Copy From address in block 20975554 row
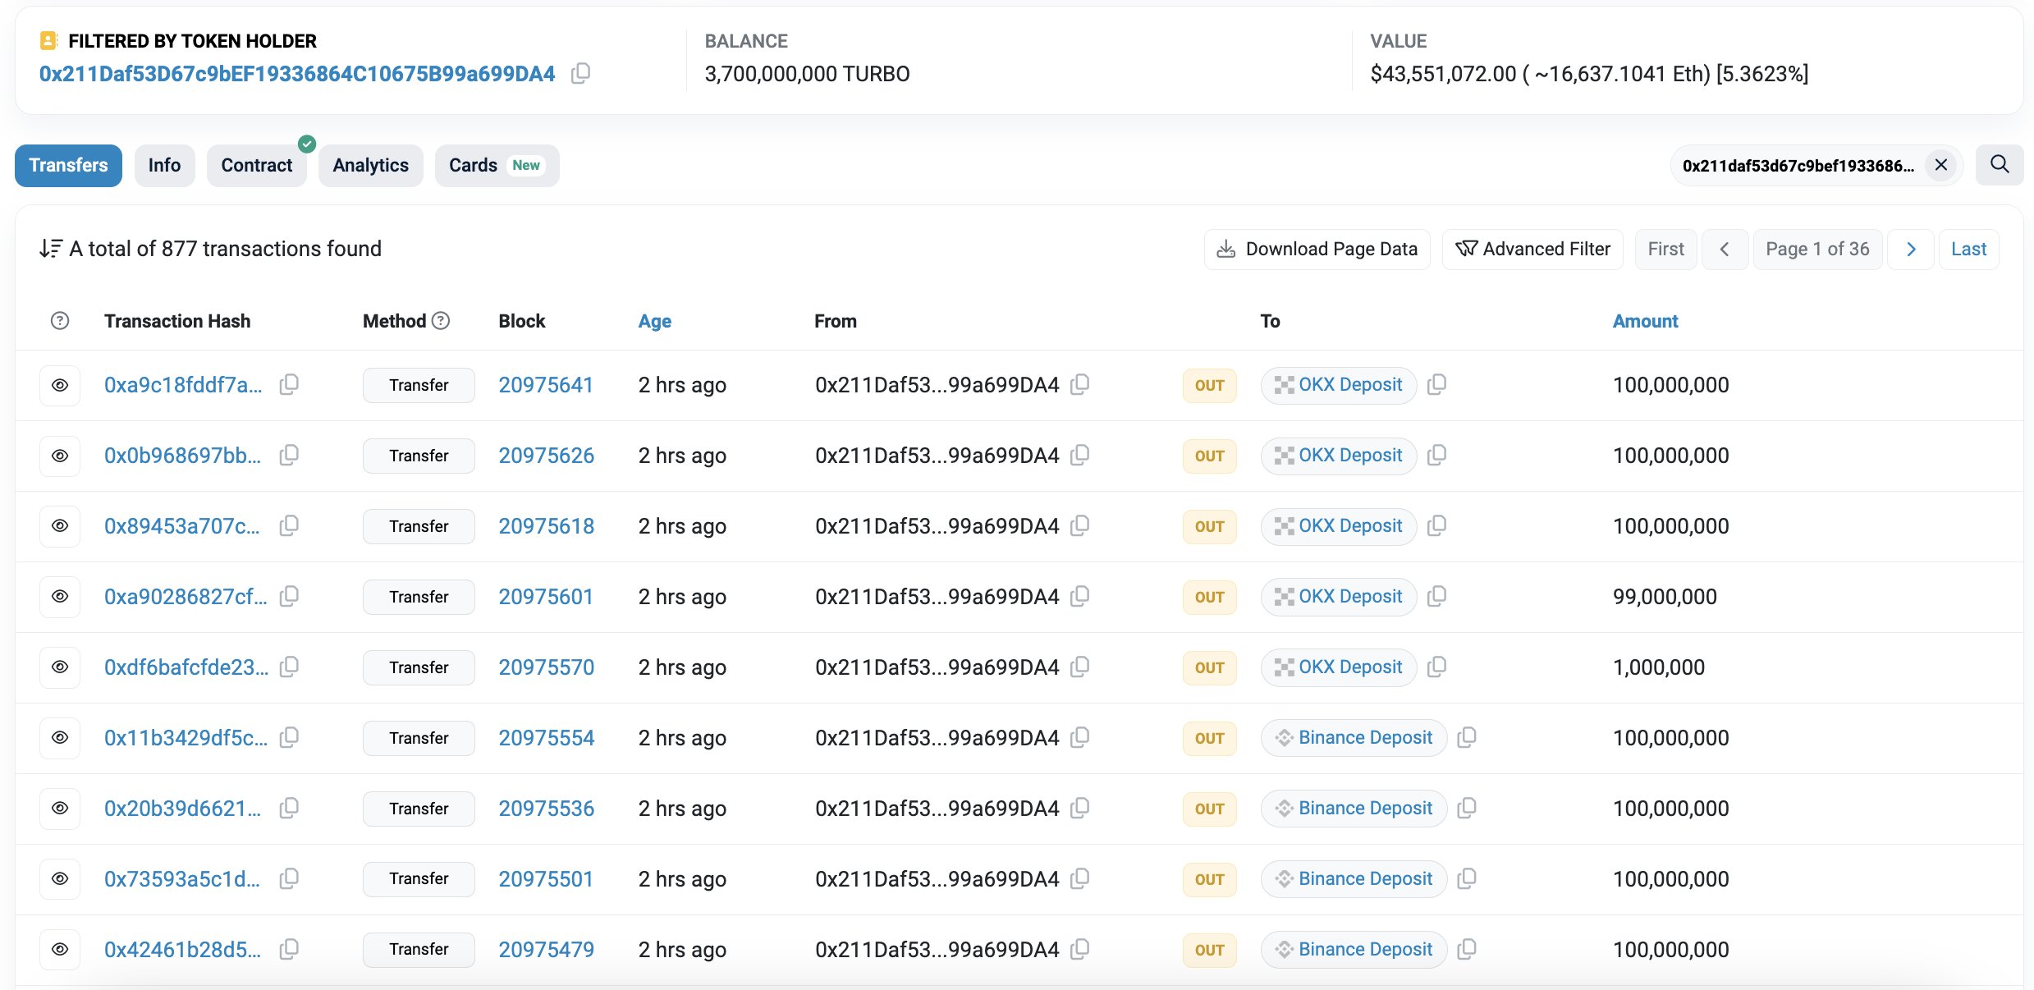Screen dimensions: 2034x990 [1080, 737]
